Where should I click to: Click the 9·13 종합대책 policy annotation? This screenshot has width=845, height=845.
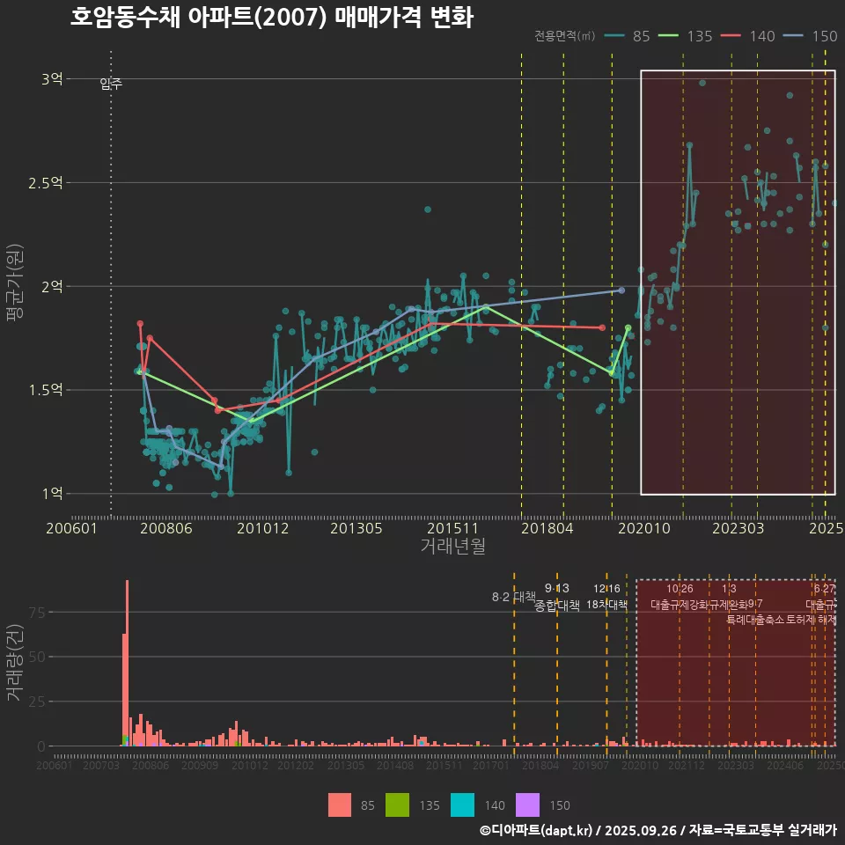[557, 597]
